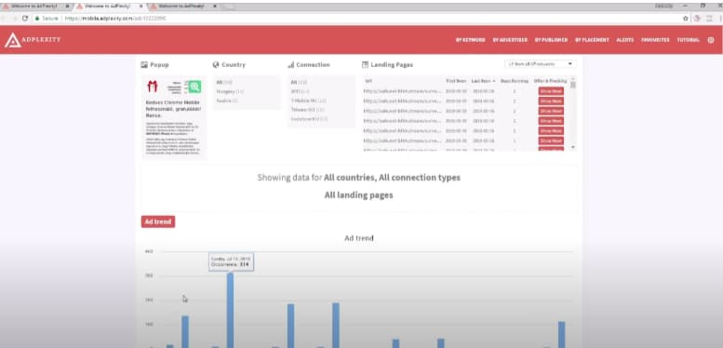
Task: Open the globe language icon in navbar
Action: pos(711,40)
